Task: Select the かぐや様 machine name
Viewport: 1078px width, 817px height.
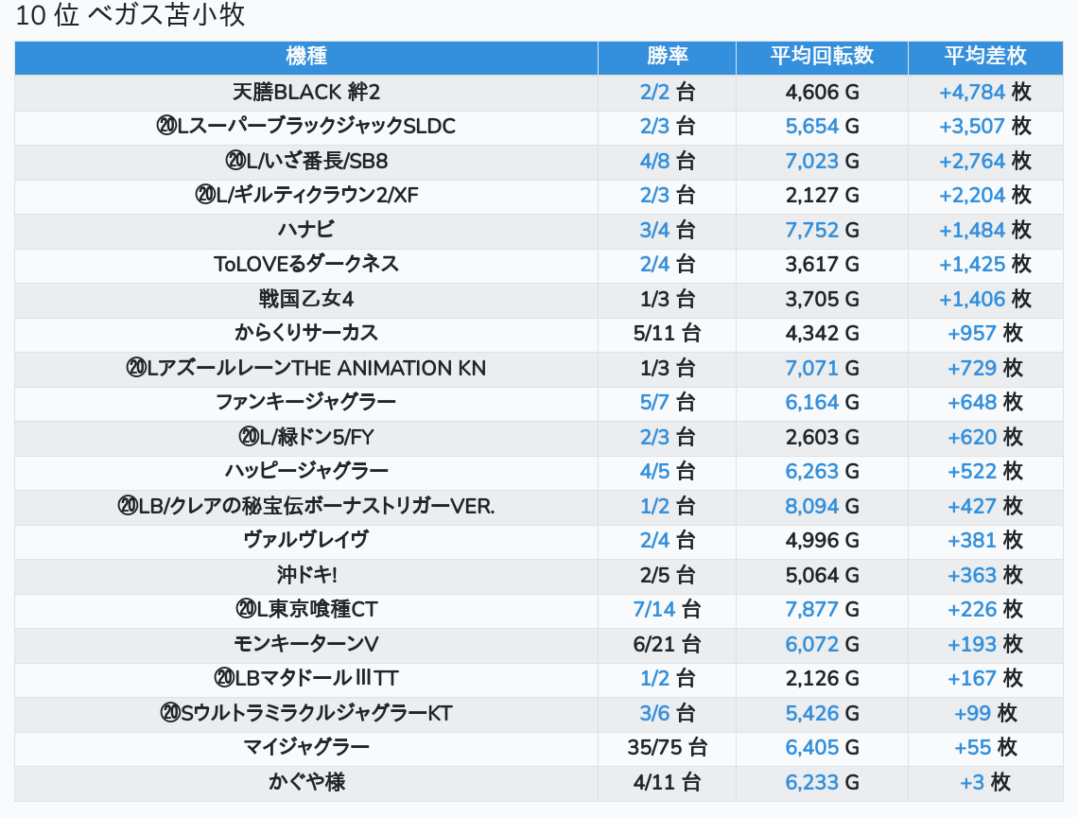Action: point(305,782)
